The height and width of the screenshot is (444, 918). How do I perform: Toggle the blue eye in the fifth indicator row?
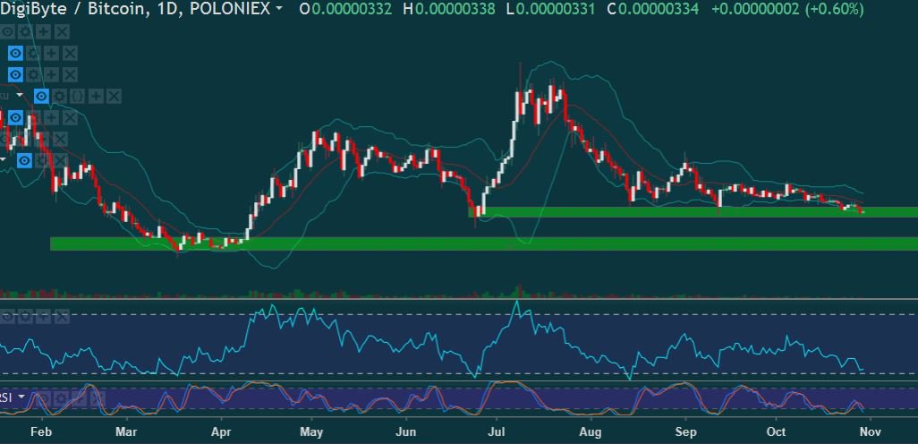point(16,118)
